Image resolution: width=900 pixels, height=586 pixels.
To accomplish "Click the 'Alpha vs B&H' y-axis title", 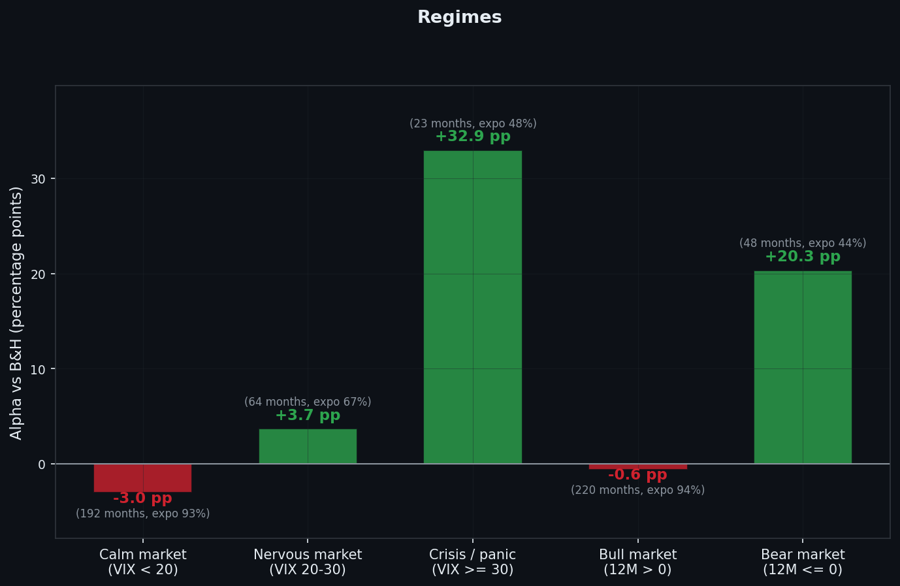I will pyautogui.click(x=16, y=312).
